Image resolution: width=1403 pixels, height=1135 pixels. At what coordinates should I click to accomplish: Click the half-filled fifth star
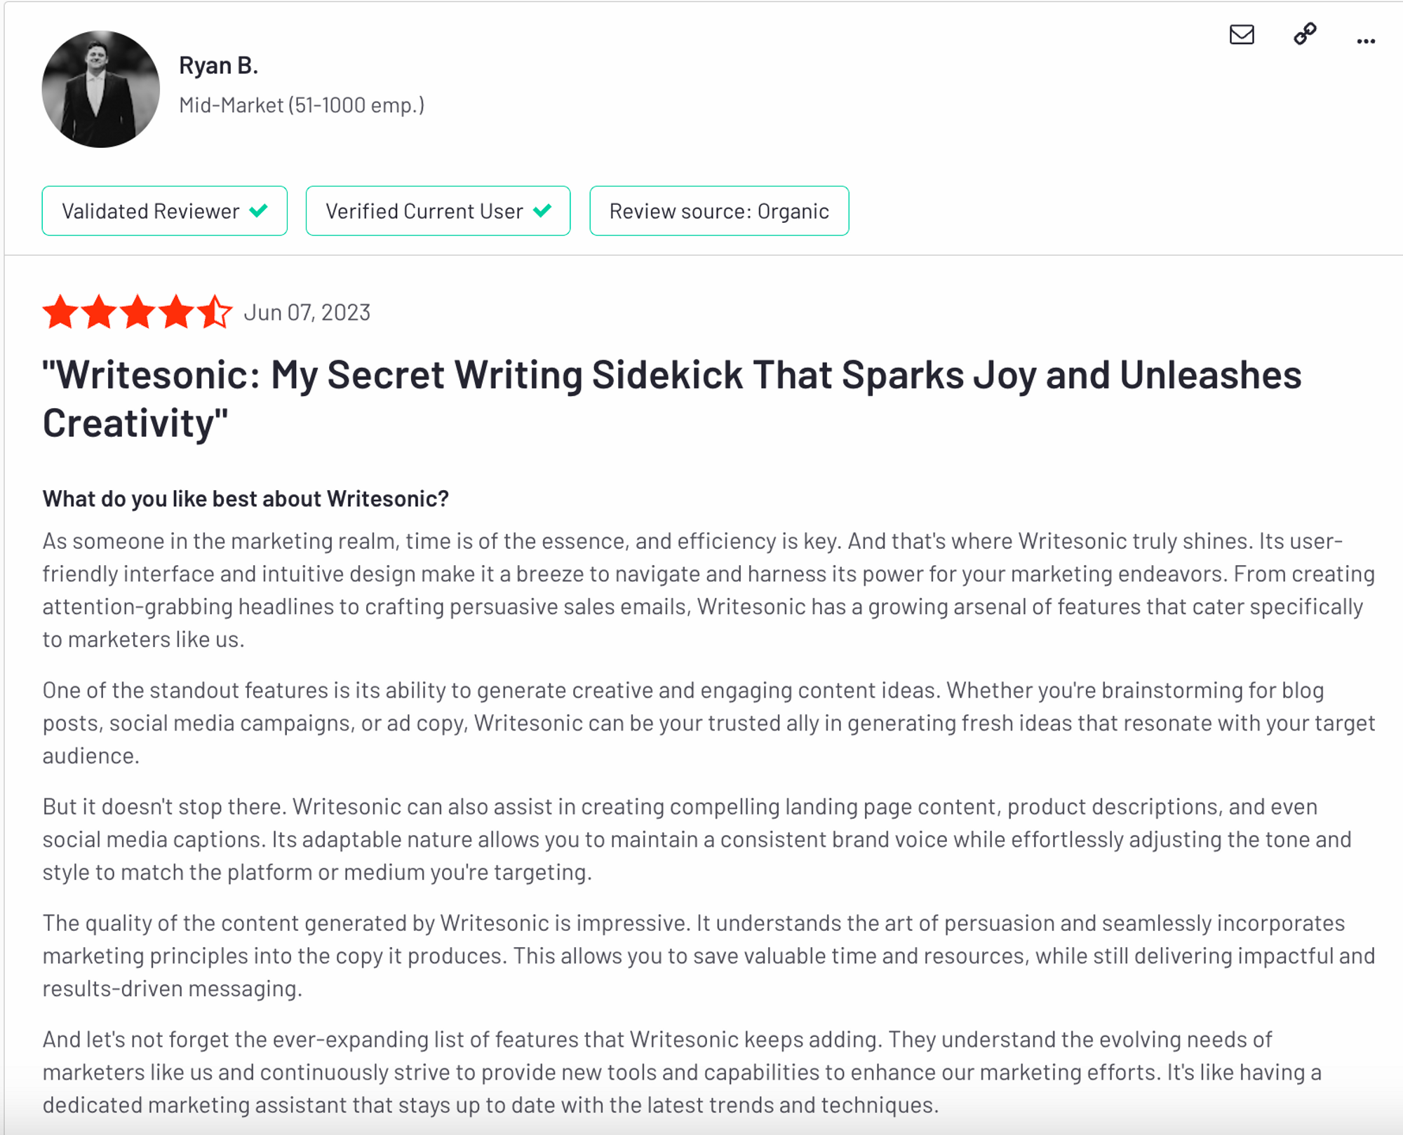pos(215,312)
